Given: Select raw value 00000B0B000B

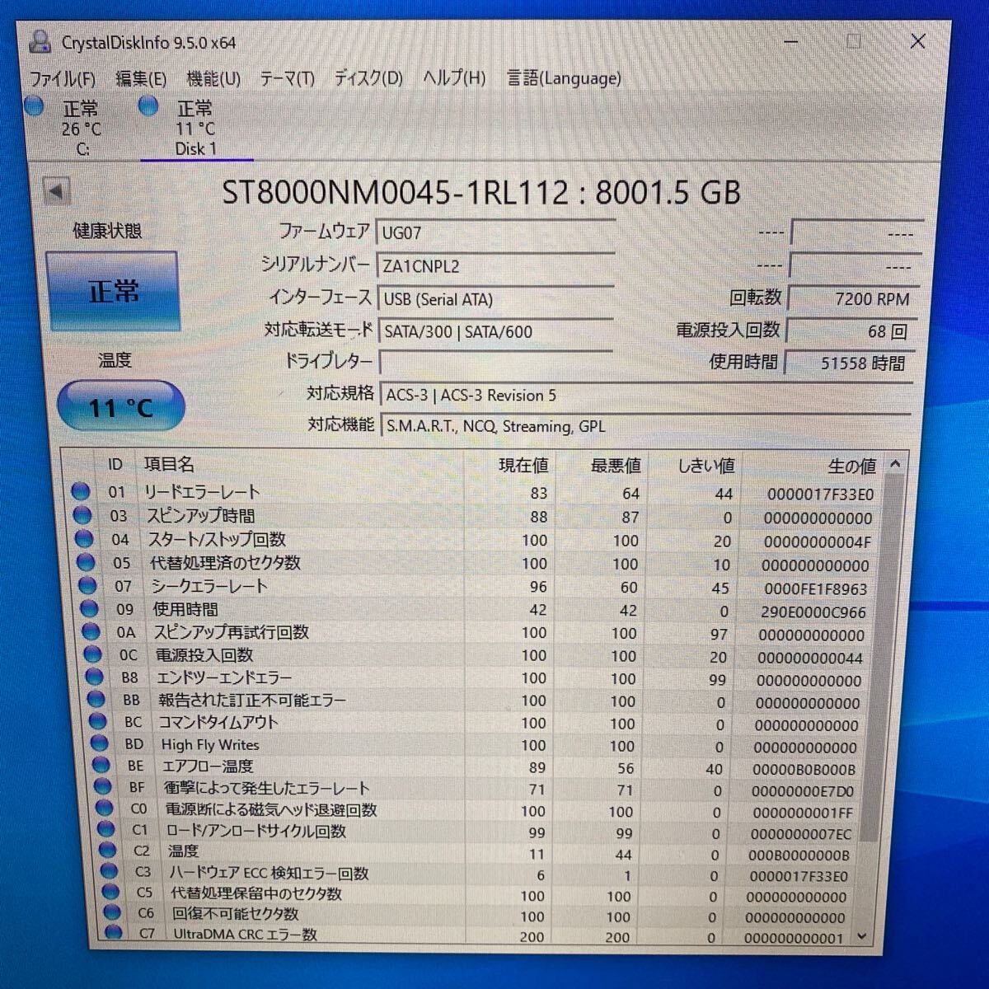Looking at the screenshot, I should coord(804,770).
